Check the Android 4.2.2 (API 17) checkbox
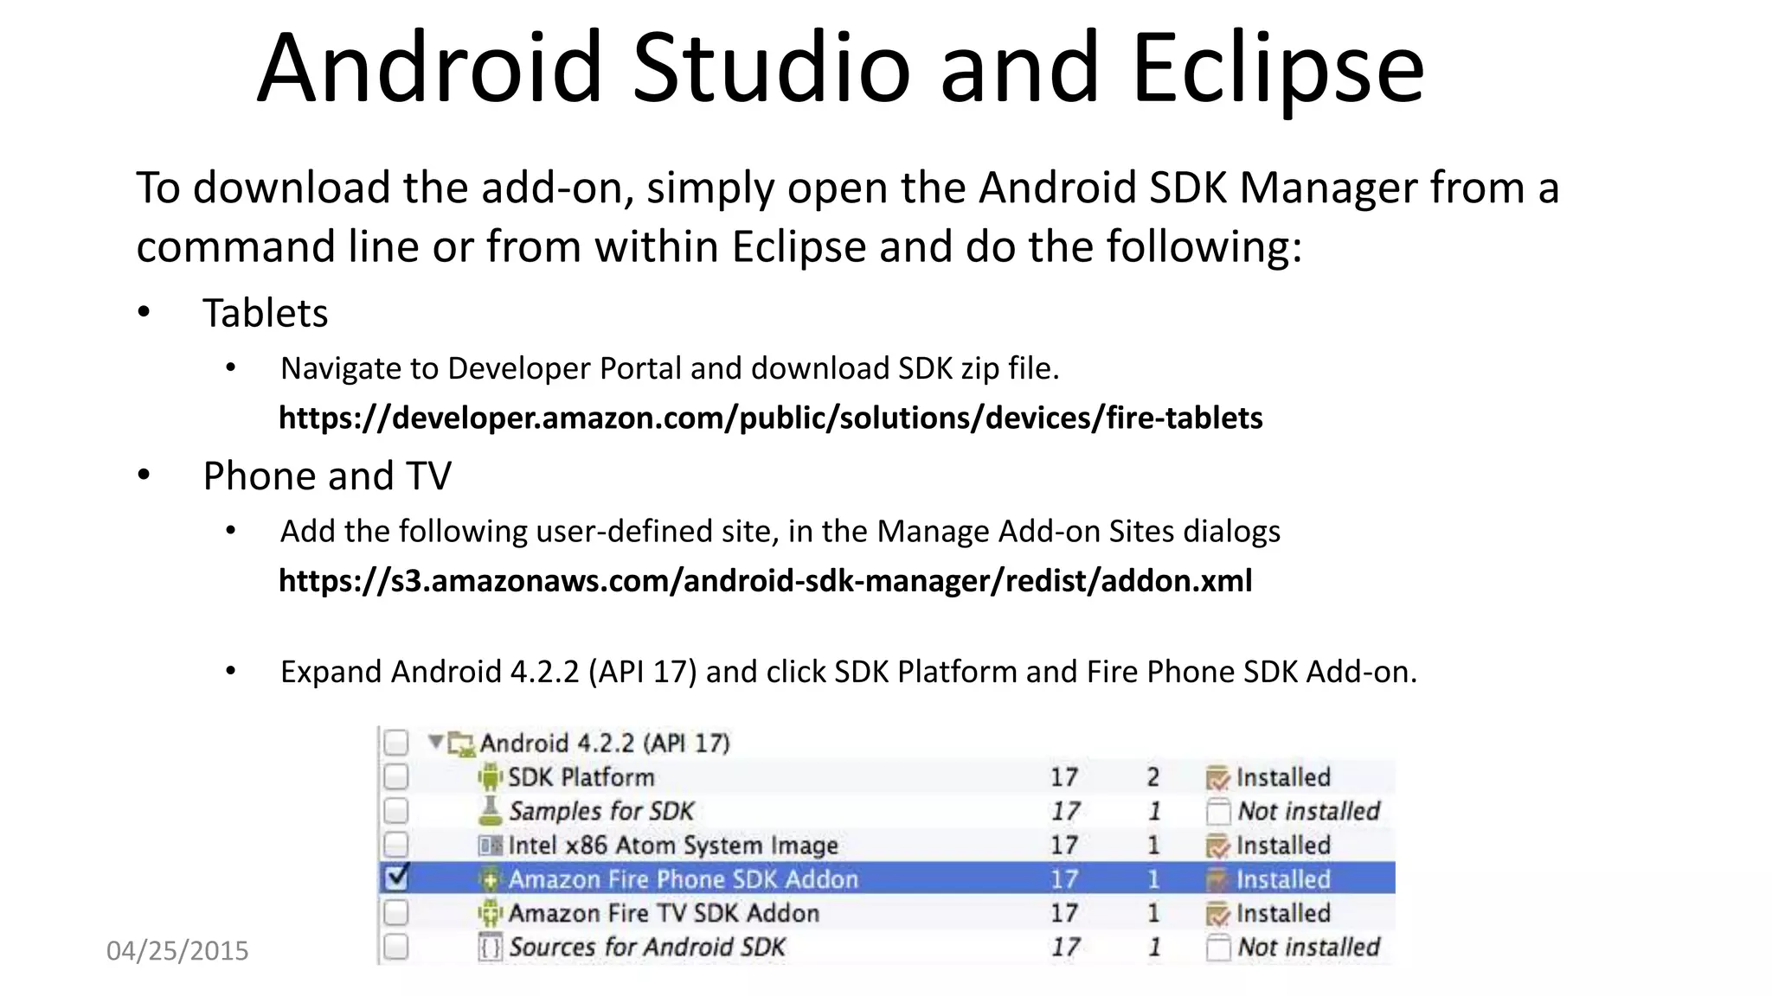The height and width of the screenshot is (996, 1772). 395,743
